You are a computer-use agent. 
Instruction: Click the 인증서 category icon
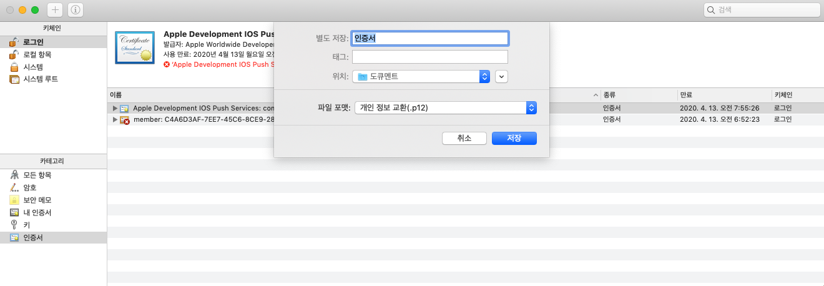click(14, 237)
